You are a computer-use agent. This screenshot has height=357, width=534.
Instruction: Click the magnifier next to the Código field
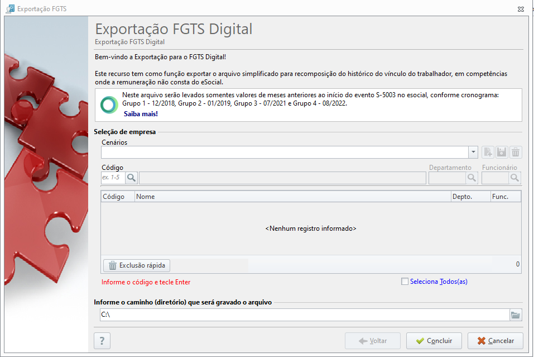132,178
